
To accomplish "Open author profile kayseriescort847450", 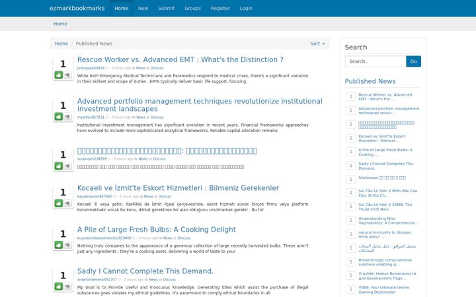I will pos(95,197).
